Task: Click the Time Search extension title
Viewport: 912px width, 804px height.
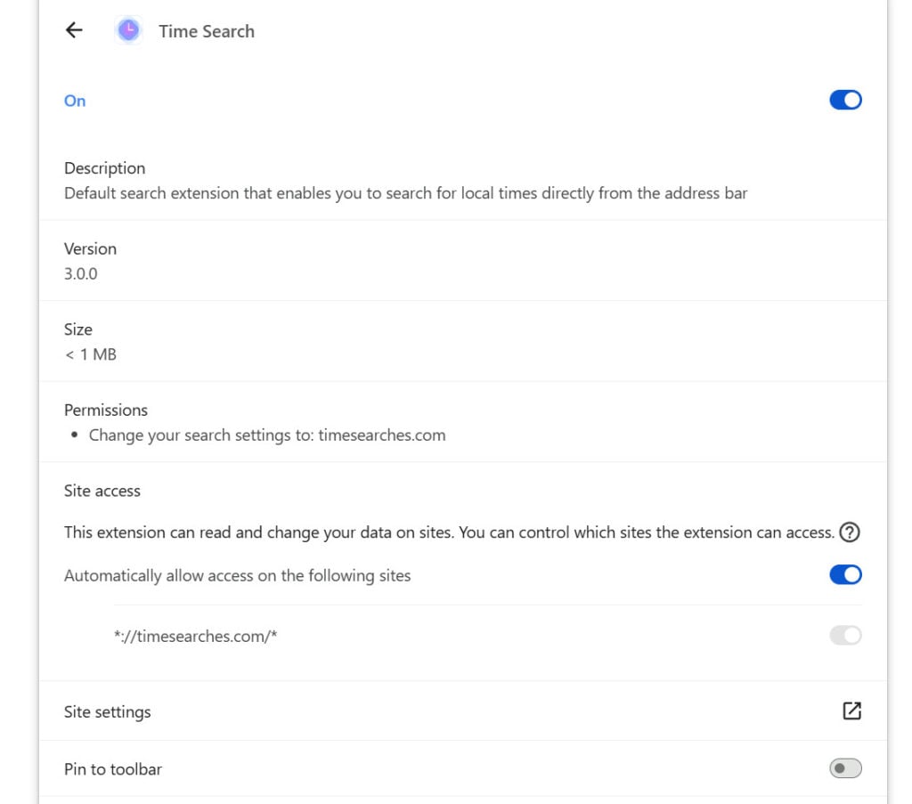Action: click(207, 31)
